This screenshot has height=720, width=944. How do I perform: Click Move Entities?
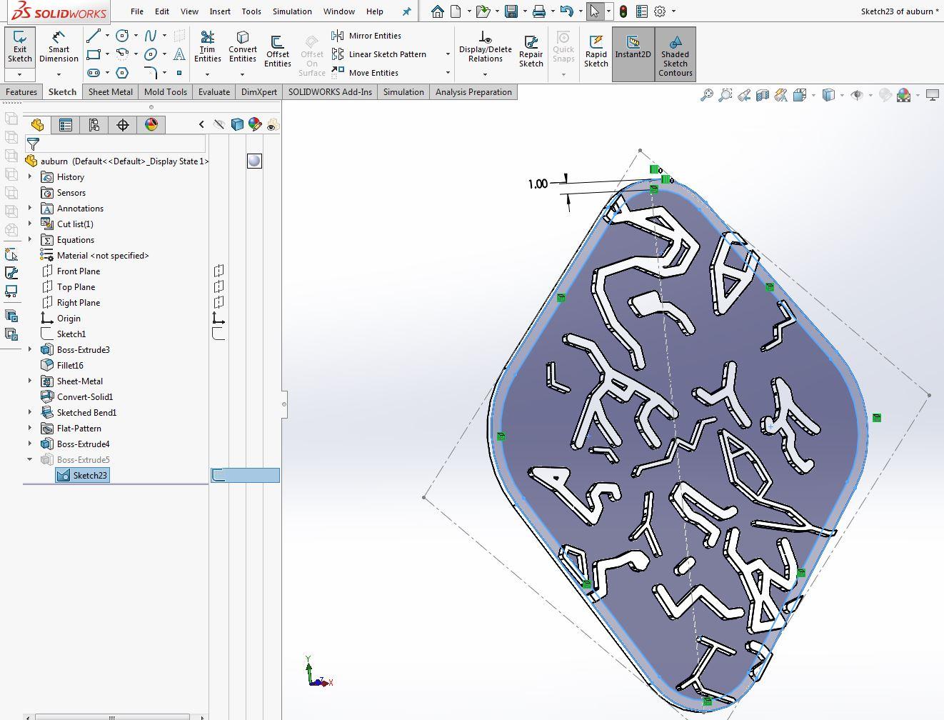pos(365,73)
